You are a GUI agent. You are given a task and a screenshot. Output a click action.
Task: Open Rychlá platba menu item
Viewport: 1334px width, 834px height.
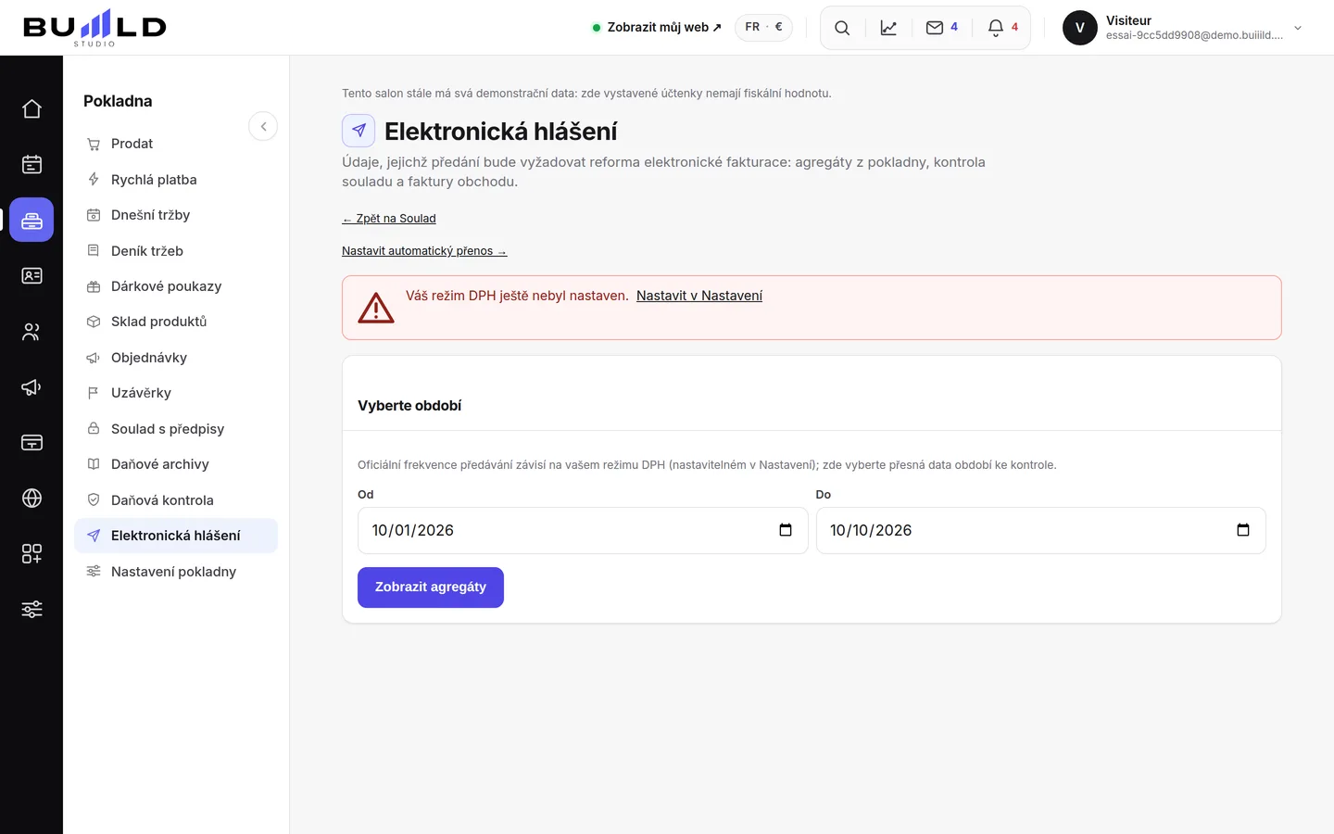[x=176, y=180]
